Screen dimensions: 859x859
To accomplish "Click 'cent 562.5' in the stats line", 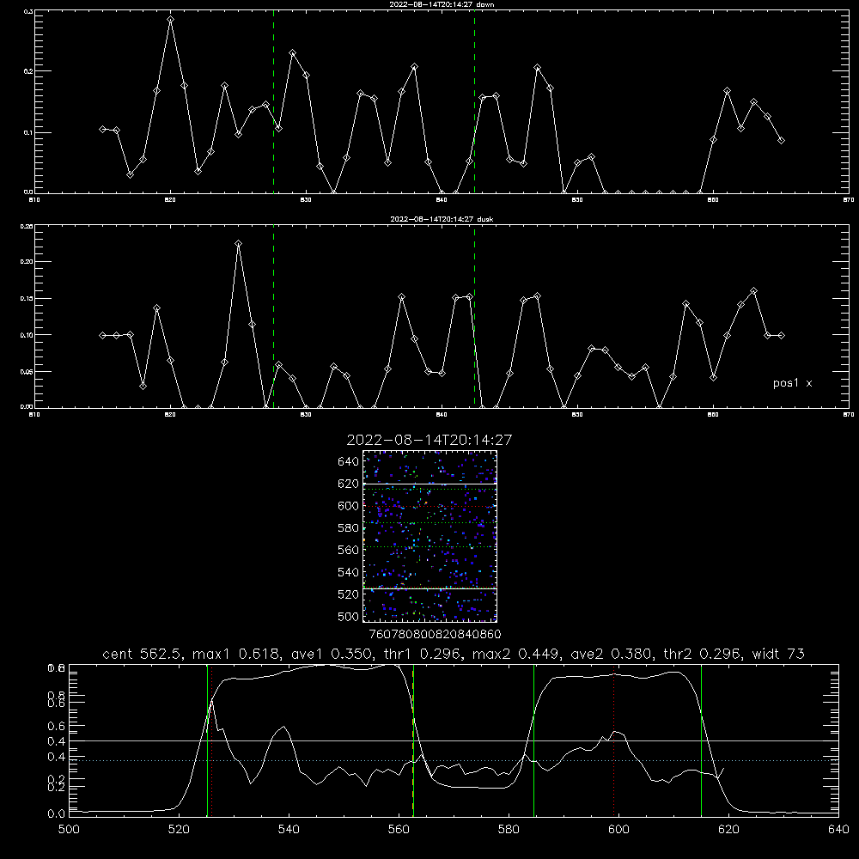I will tap(143, 654).
